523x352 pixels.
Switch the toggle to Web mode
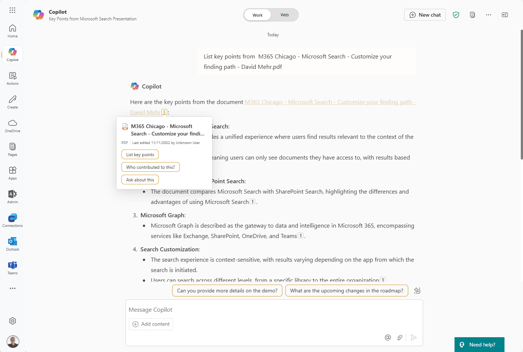coord(285,15)
